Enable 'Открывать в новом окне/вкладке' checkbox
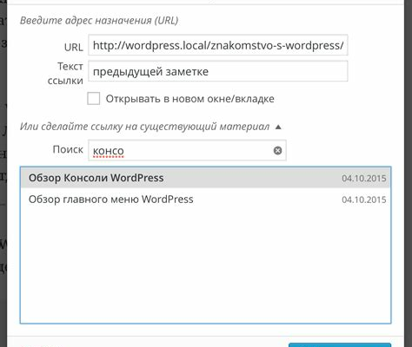Screen dimensions: 412x347 (94, 99)
